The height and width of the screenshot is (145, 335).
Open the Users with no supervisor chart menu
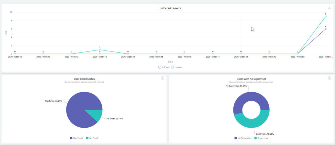(330, 78)
